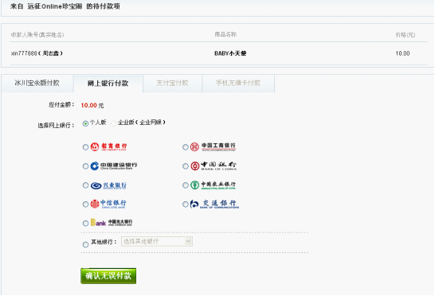Image resolution: width=435 pixels, height=296 pixels.
Task: Choose the China Merchants Bank radio button
Action: pyautogui.click(x=85, y=147)
